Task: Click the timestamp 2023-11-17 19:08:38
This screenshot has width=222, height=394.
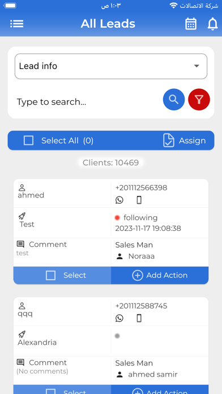Action: click(148, 228)
